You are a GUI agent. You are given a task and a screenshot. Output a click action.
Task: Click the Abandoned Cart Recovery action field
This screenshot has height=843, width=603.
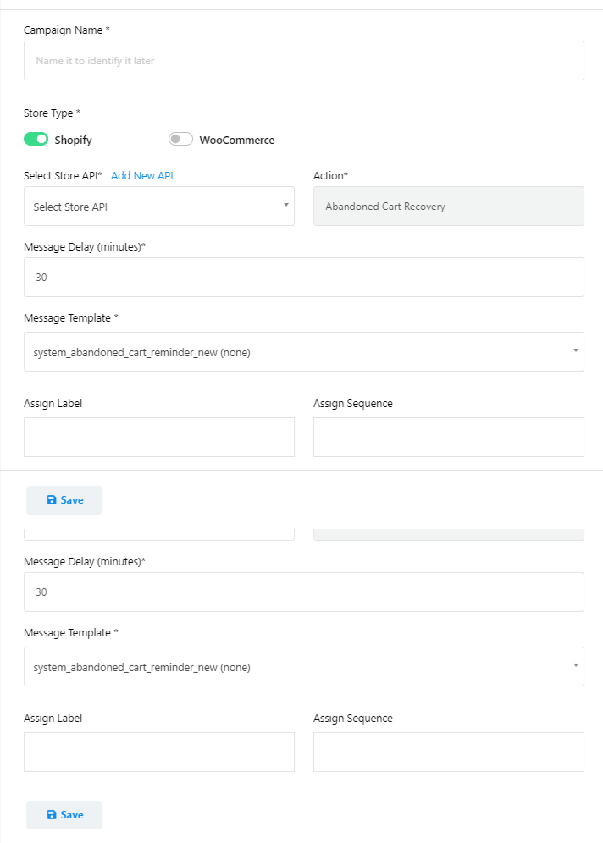click(448, 207)
